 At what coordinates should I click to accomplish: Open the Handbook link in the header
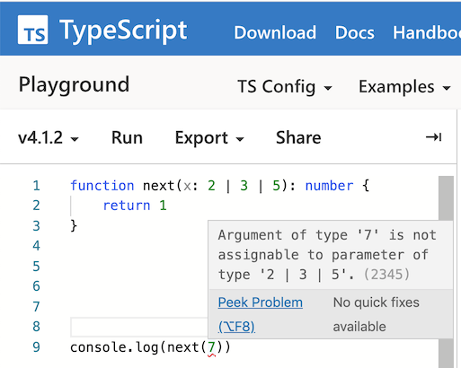(x=427, y=32)
